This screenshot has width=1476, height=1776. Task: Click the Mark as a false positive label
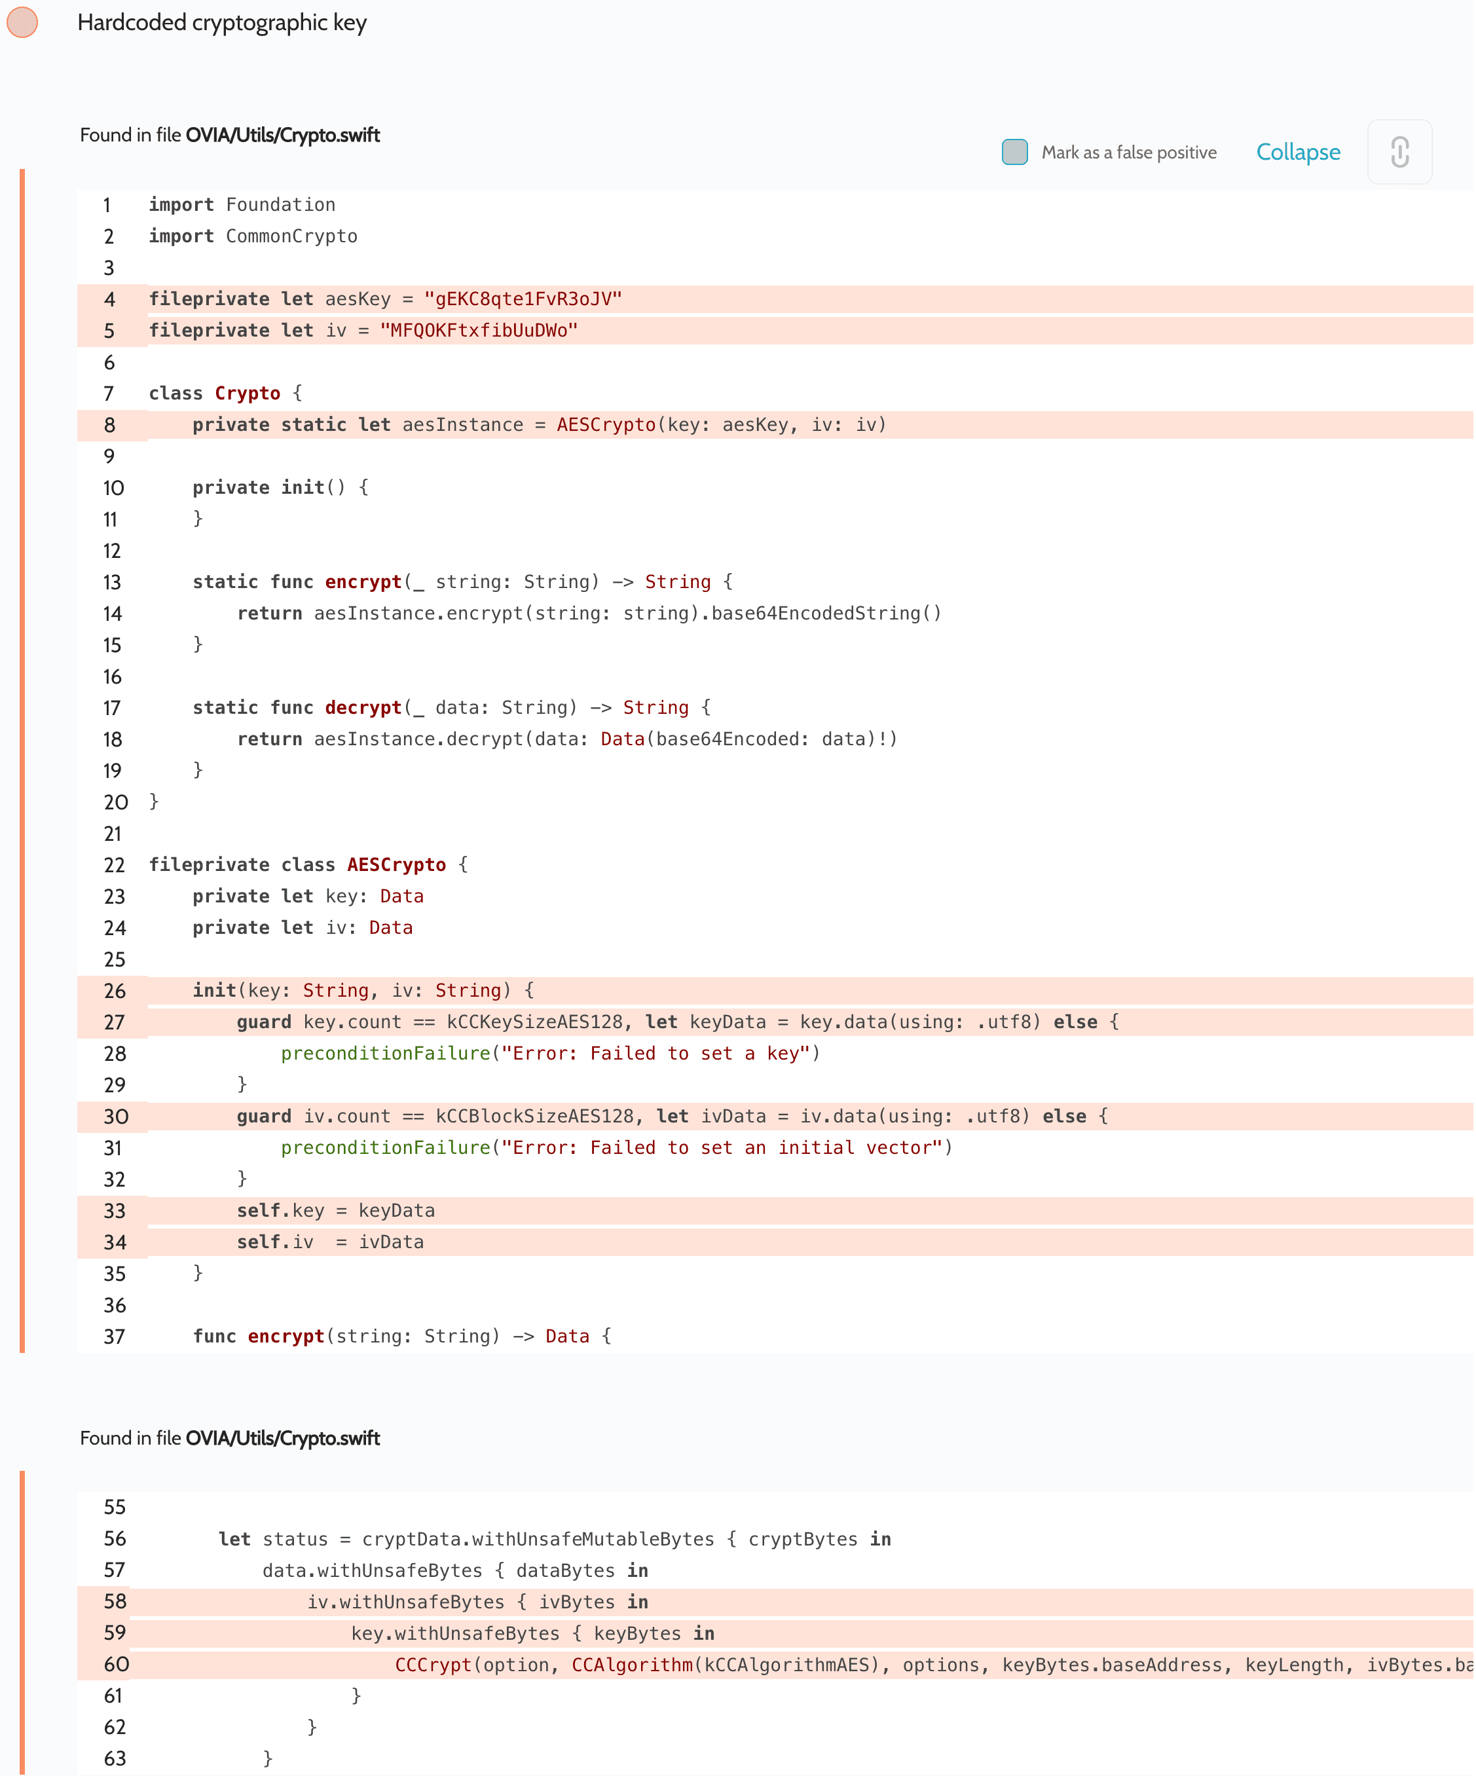1128,153
